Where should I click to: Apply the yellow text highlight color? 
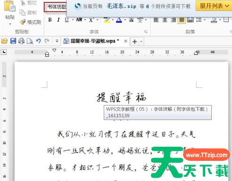[107, 20]
